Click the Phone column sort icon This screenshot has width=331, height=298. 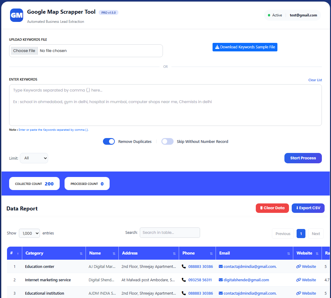[211, 253]
